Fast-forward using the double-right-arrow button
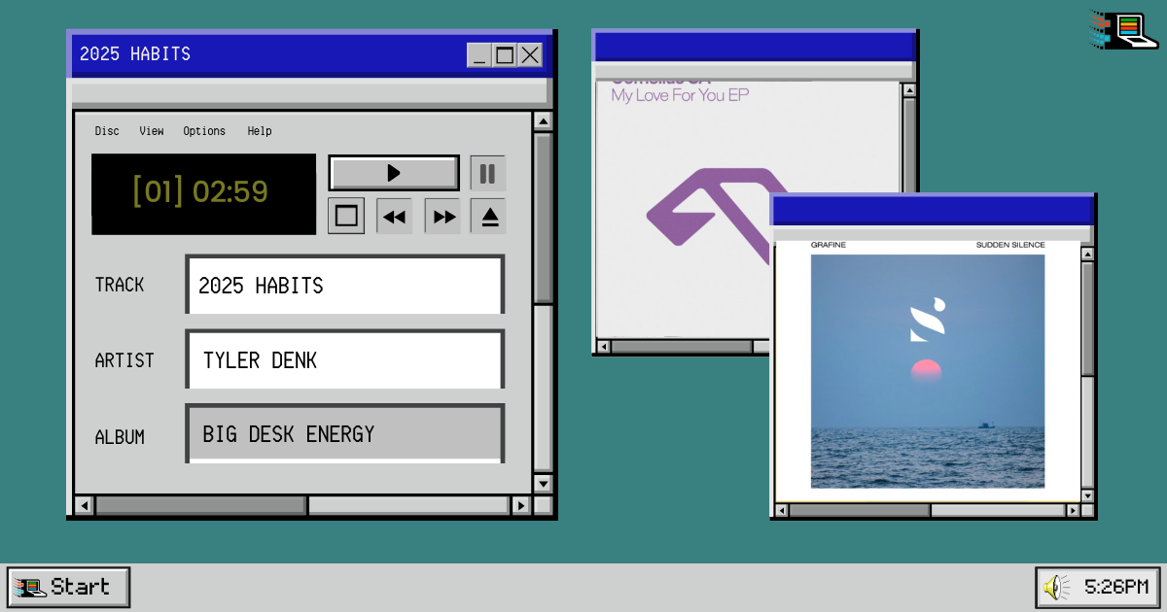The image size is (1167, 612). coord(443,216)
